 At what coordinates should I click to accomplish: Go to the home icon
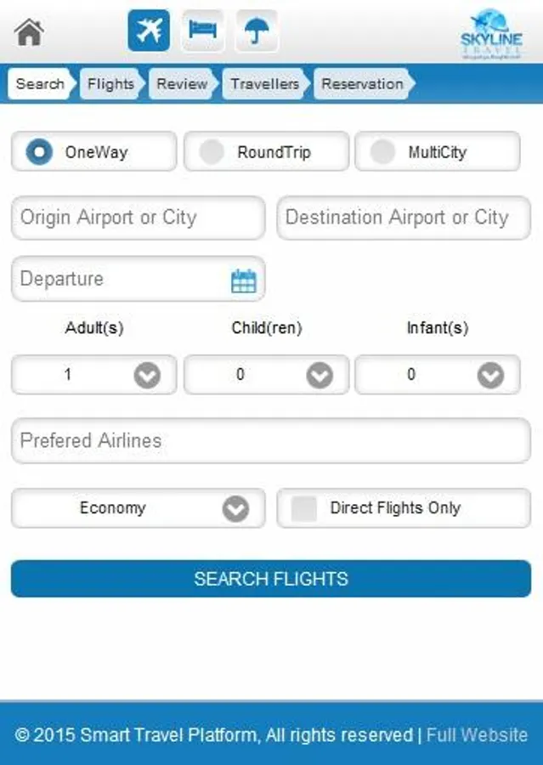tap(29, 32)
